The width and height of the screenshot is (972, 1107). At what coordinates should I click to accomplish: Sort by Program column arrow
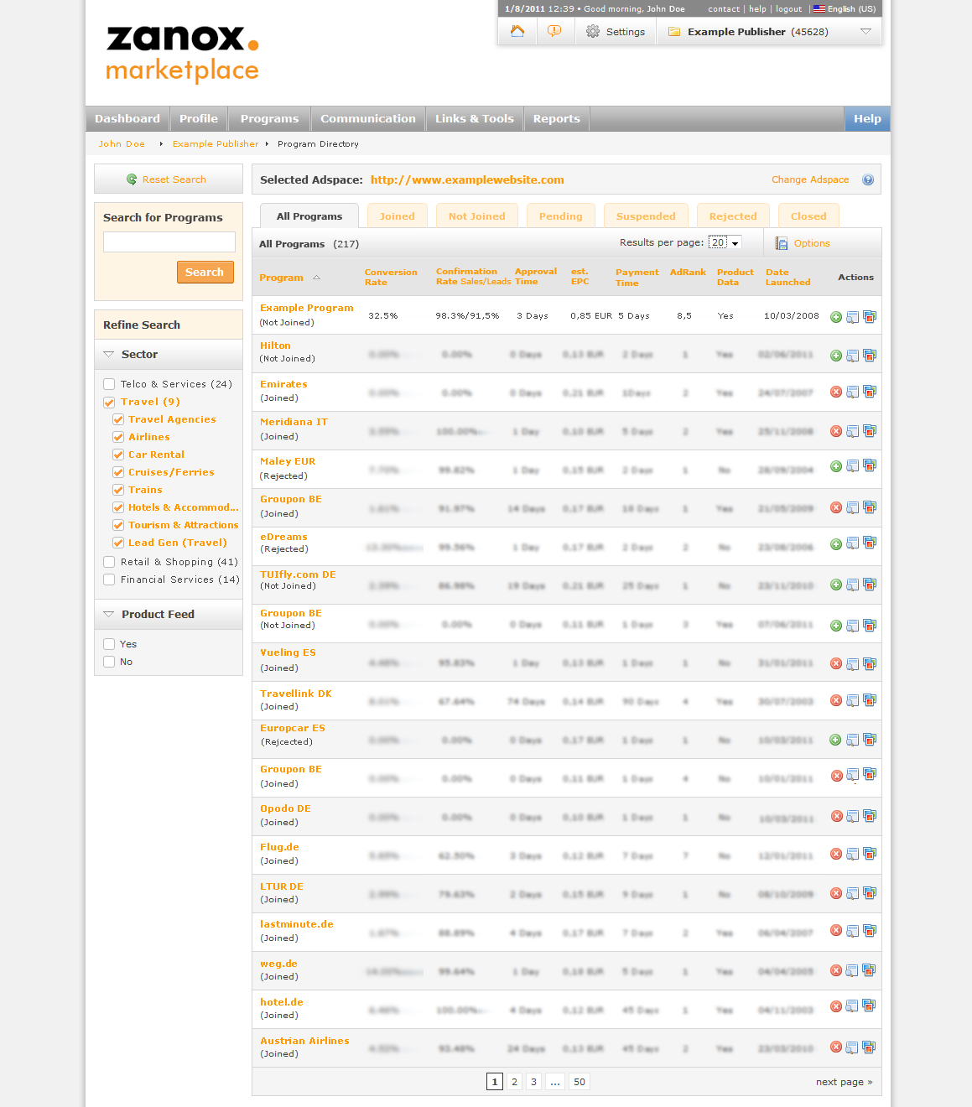point(316,278)
